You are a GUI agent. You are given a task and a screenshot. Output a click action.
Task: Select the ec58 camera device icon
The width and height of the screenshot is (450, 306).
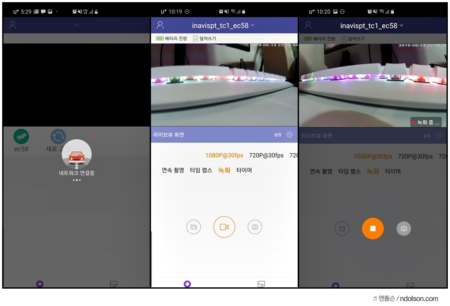[x=21, y=137]
